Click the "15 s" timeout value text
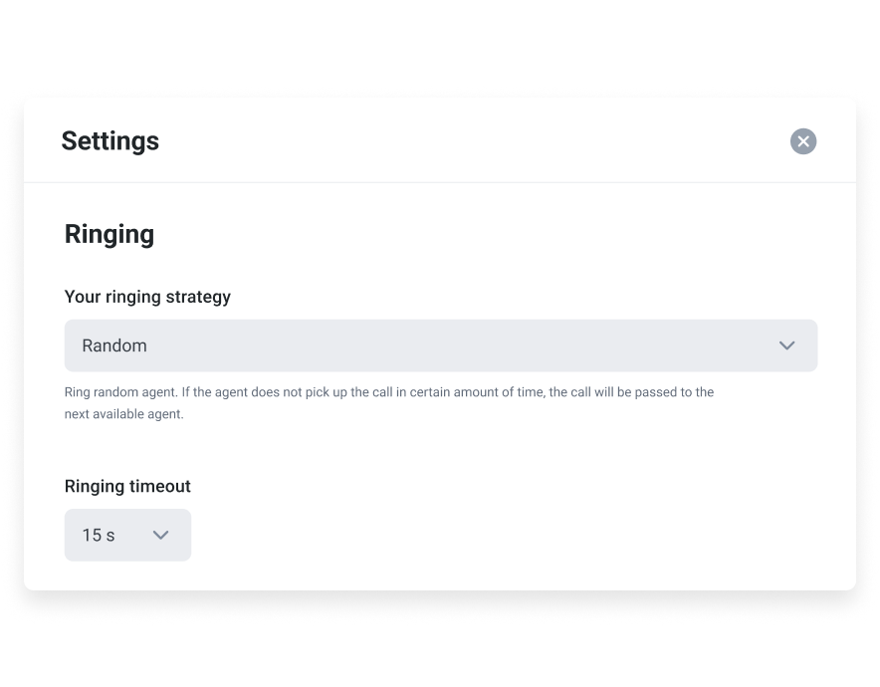 [x=99, y=535]
